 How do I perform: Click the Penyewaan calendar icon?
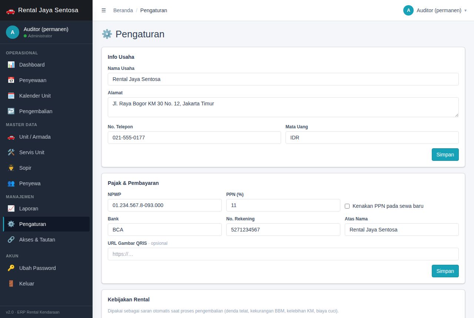(x=11, y=80)
